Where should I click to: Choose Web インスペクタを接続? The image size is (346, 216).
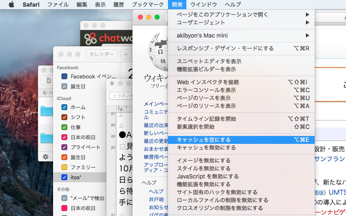point(241,82)
